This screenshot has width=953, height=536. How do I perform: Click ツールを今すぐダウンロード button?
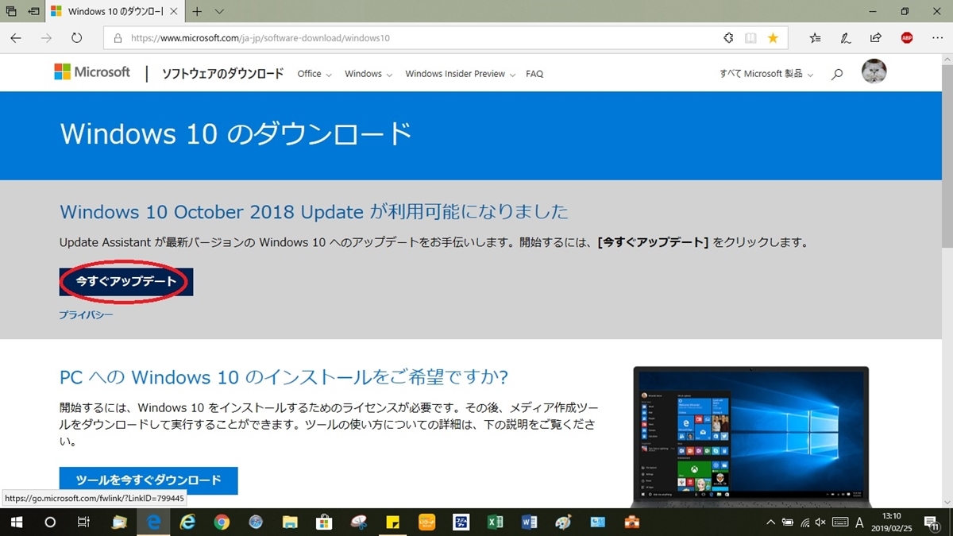(x=149, y=480)
